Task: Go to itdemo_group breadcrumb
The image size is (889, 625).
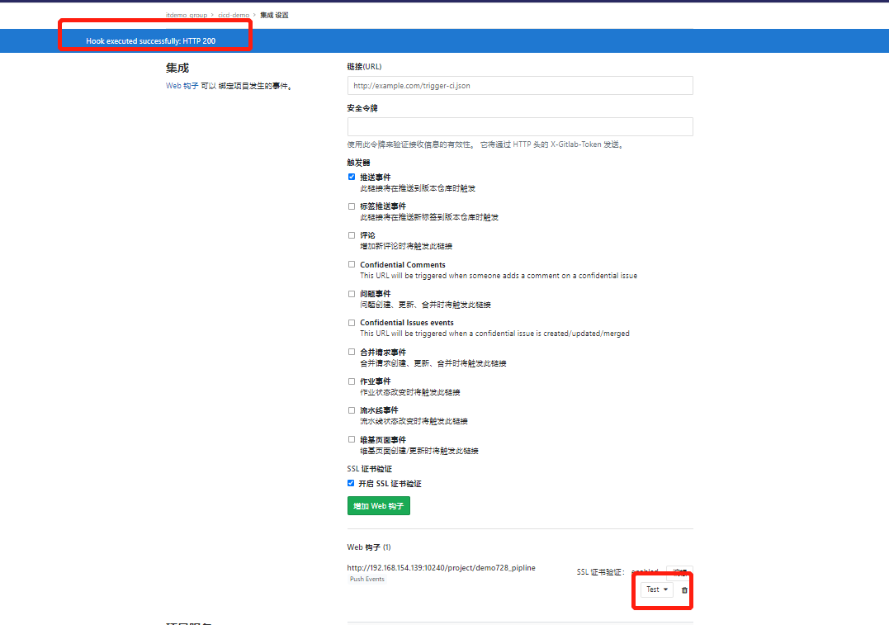Action: [x=187, y=16]
